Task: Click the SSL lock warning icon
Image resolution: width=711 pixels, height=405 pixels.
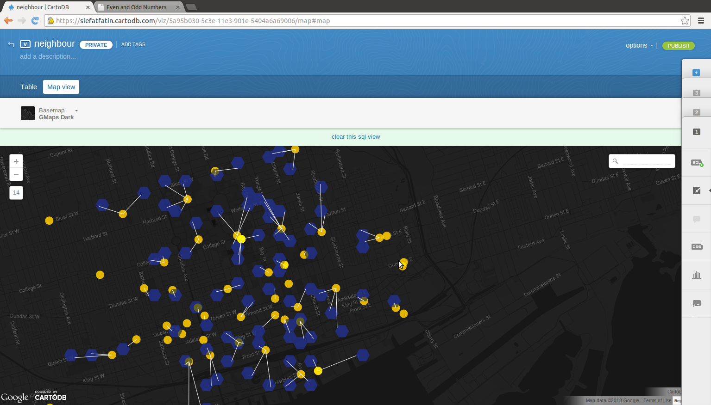Action: tap(51, 21)
